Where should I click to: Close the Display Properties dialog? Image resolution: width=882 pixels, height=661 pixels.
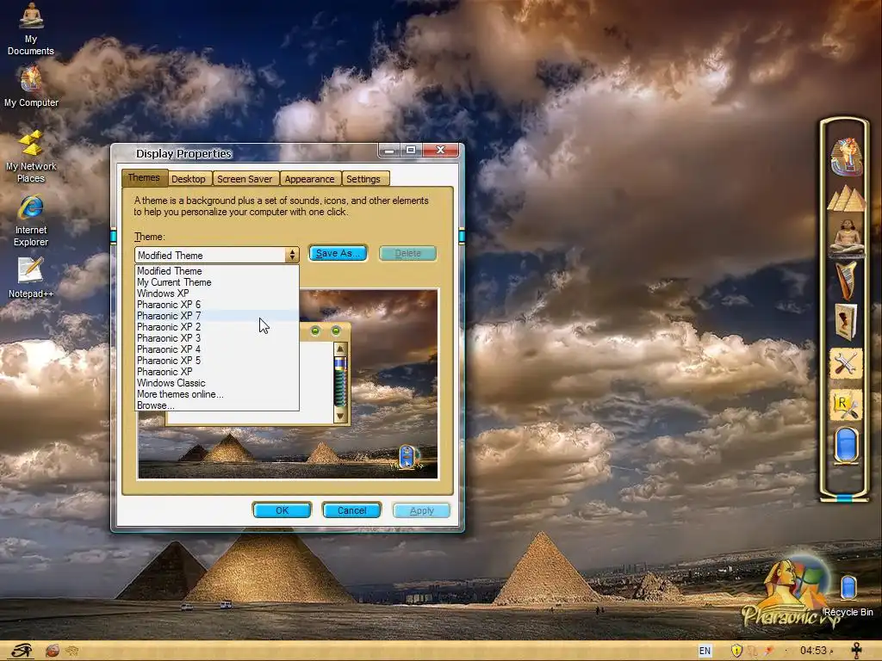coord(440,150)
